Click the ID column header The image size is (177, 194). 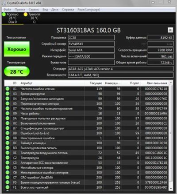click(x=15, y=83)
